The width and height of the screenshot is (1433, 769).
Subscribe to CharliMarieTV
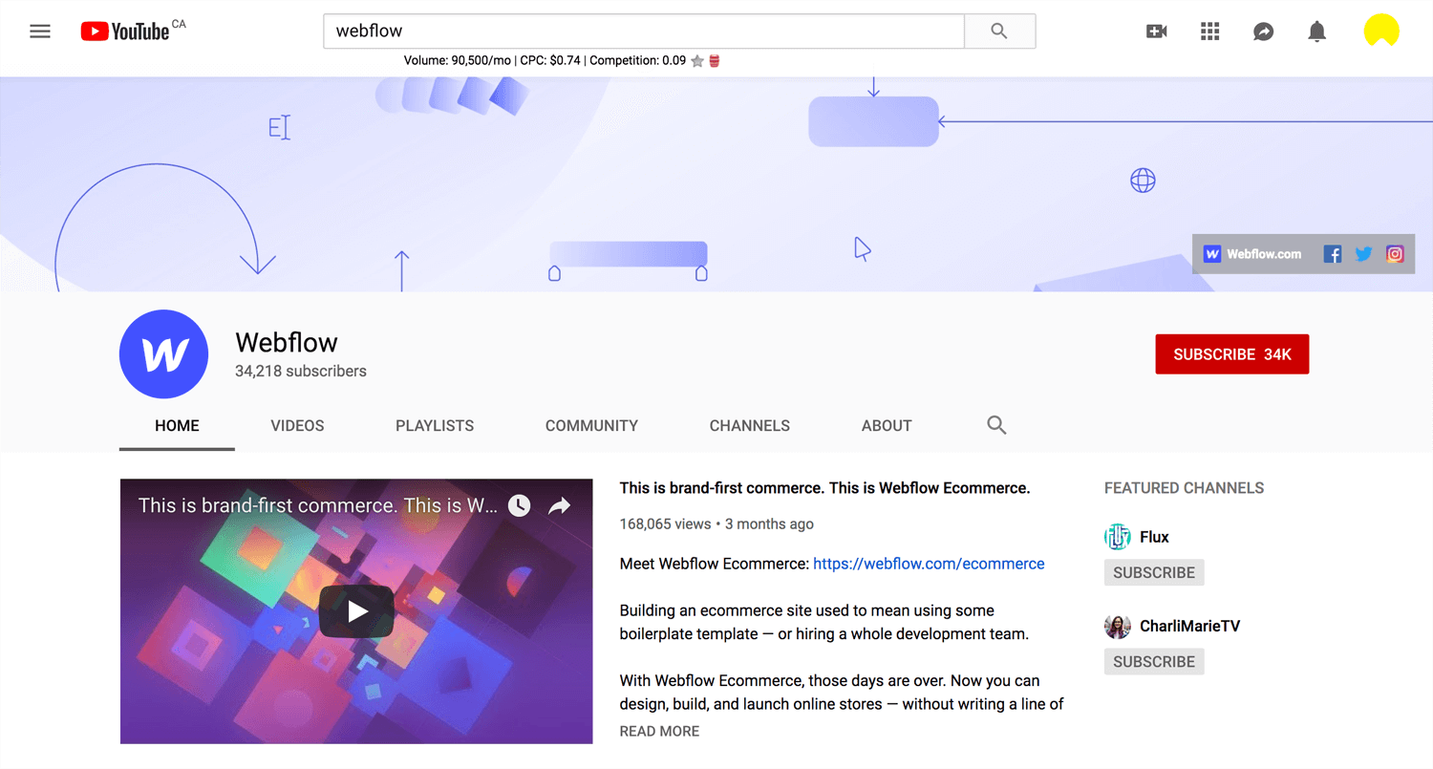(1154, 661)
